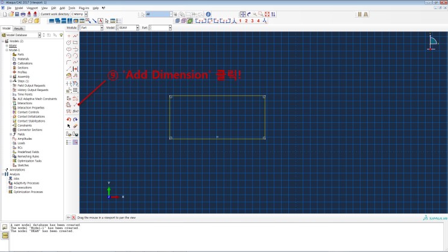Click the New Model Database icon

5,14
